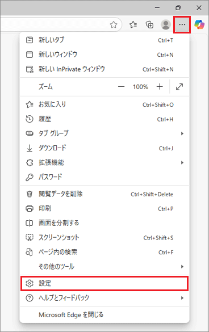The width and height of the screenshot is (209, 332).
Task: Select 画面を分割する menu entry
Action: [104, 223]
